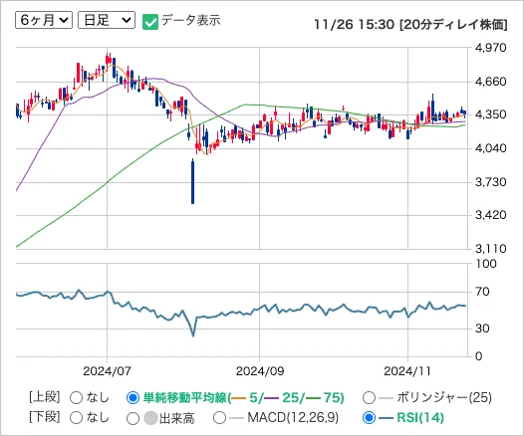The width and height of the screenshot is (524, 436).
Task: Click the green 75-day average legend line
Action: tap(313, 398)
